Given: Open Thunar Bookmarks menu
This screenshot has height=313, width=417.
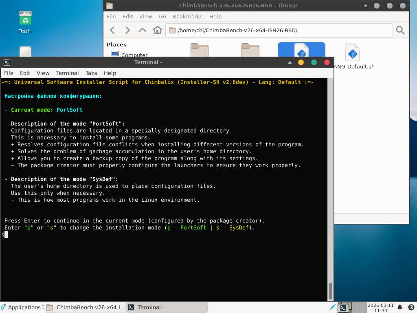Looking at the screenshot, I should 187,16.
